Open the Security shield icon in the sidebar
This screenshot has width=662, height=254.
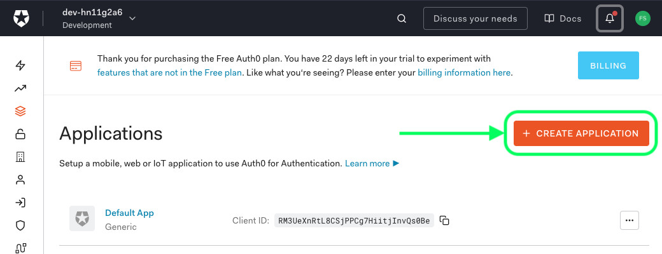(20, 225)
